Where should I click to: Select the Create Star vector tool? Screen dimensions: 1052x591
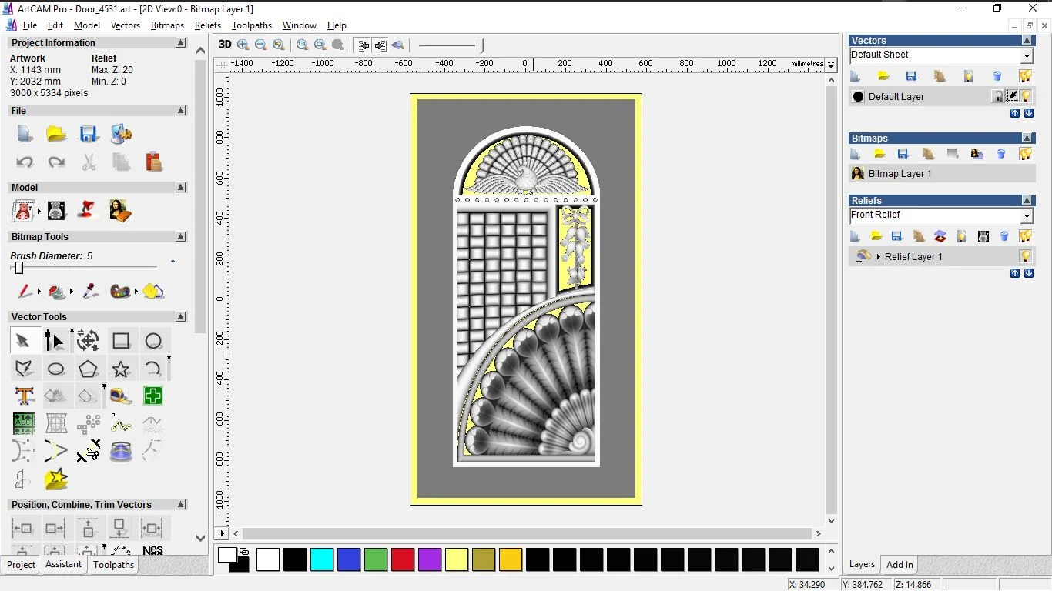click(x=121, y=369)
